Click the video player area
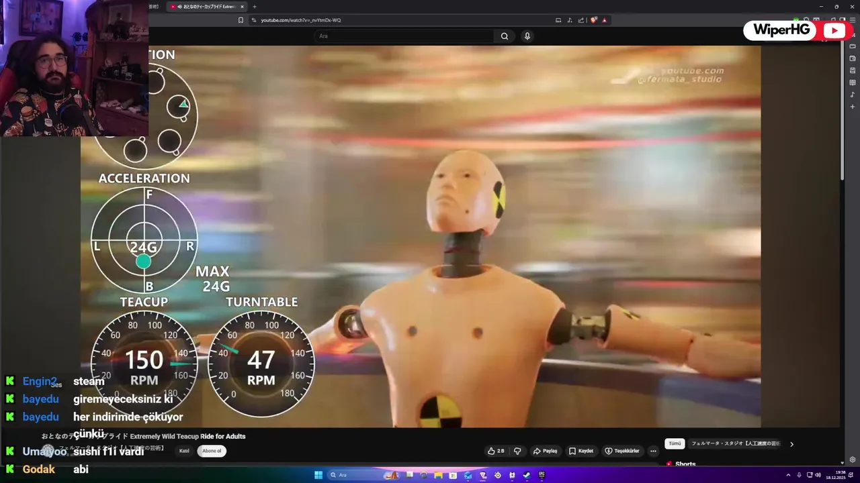 421,236
